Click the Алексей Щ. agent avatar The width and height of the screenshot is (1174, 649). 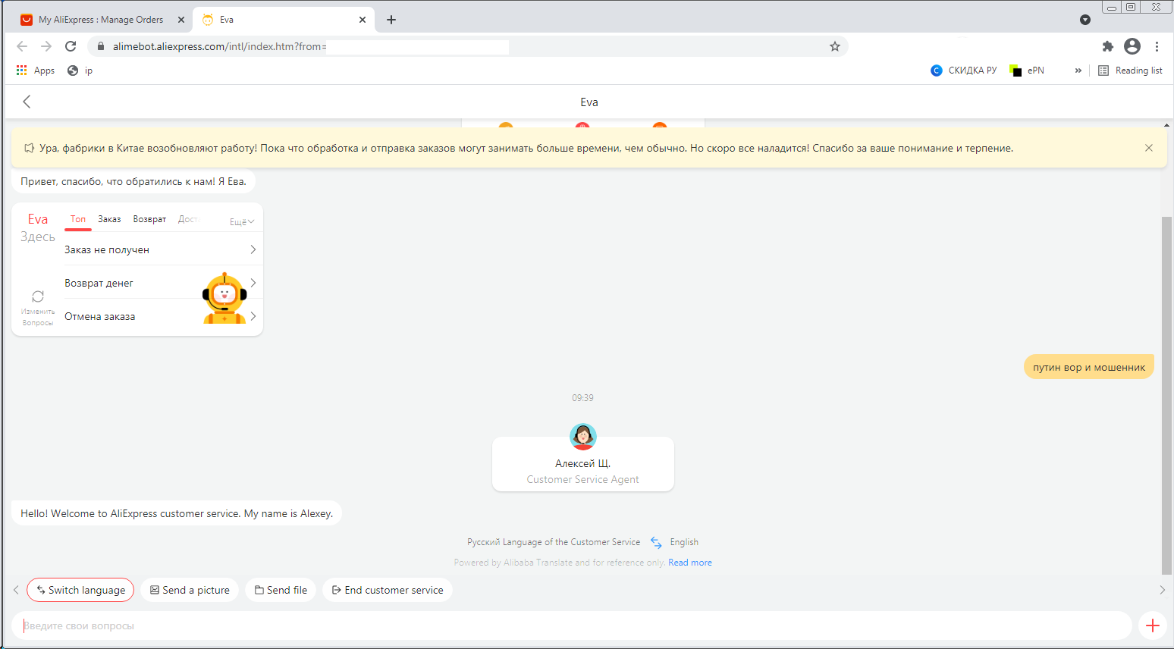583,436
